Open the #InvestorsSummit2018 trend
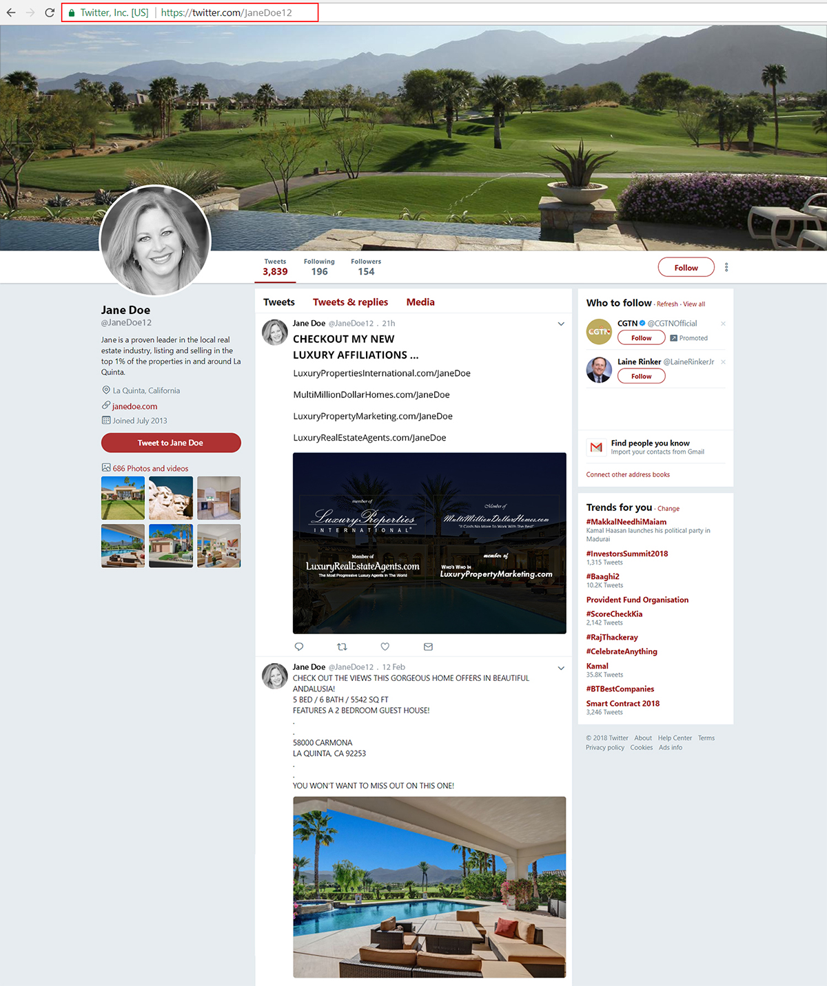The image size is (827, 986). (x=626, y=554)
